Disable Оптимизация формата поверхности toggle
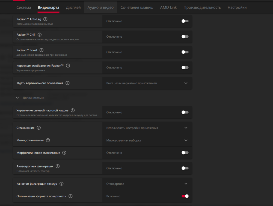 (185, 196)
